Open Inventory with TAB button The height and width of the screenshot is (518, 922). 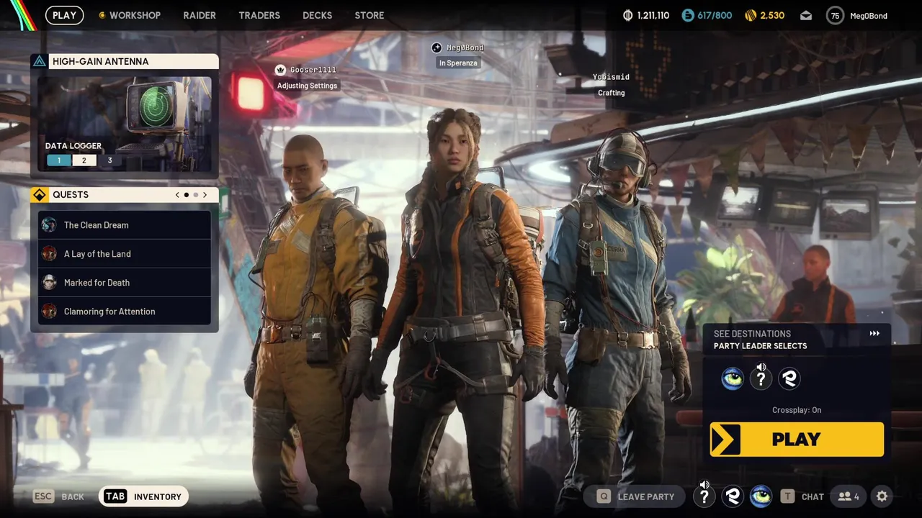click(143, 496)
